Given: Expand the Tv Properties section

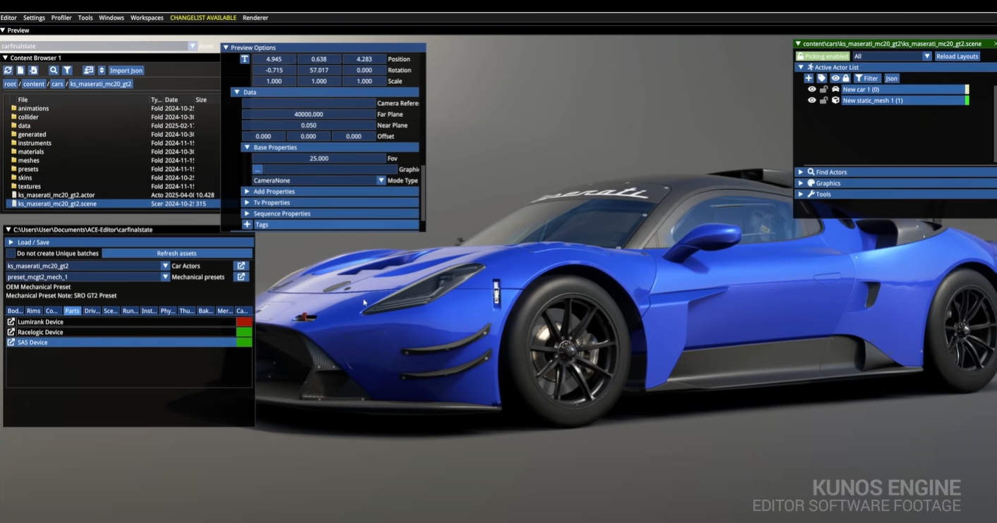Looking at the screenshot, I should pos(330,203).
